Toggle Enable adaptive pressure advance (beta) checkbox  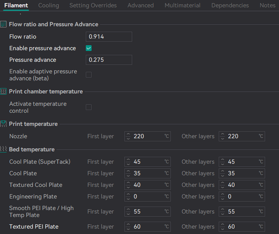(x=89, y=75)
